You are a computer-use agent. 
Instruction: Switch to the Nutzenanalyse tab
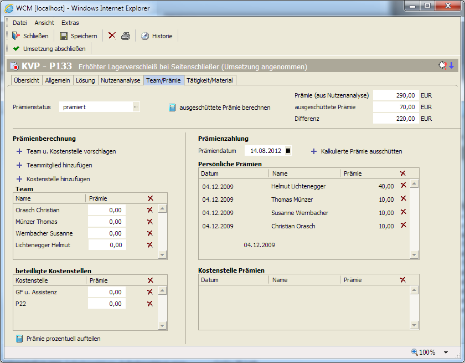(x=120, y=80)
